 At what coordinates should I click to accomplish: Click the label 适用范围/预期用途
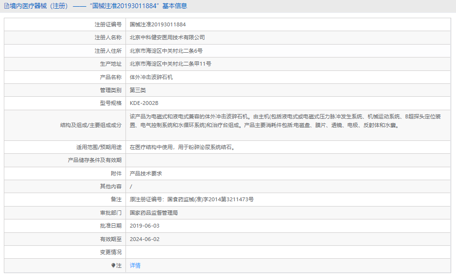pyautogui.click(x=99, y=148)
